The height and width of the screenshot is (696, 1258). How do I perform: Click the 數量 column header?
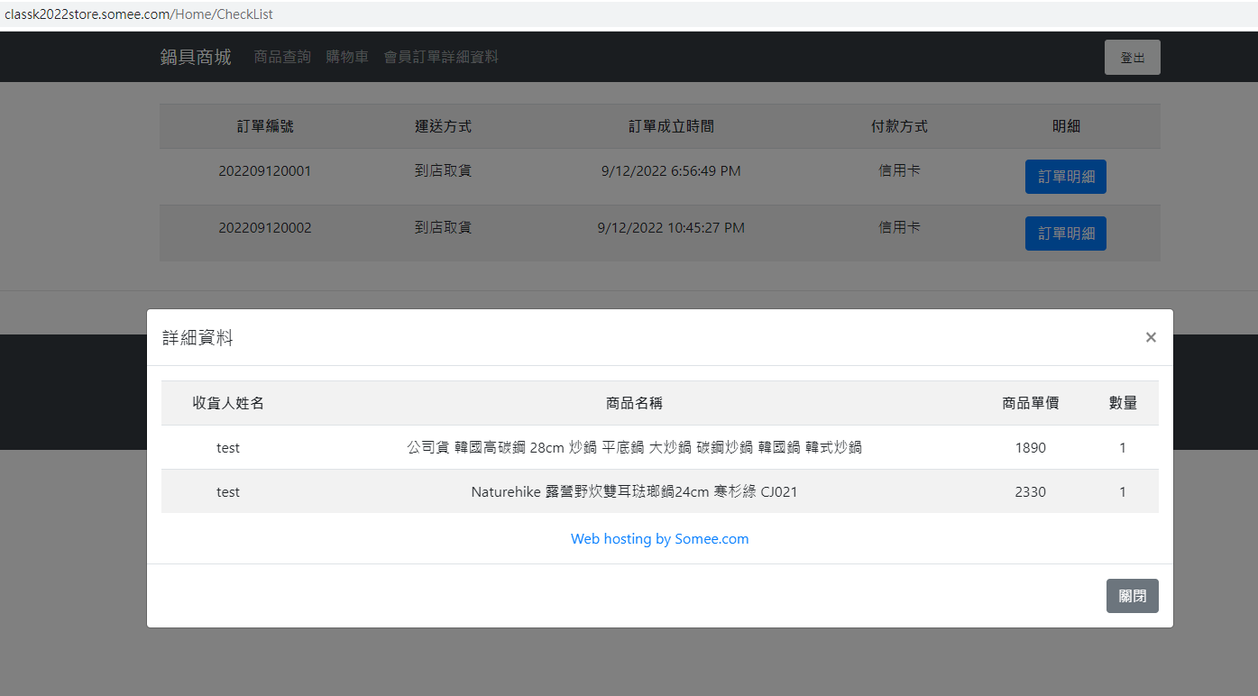[x=1123, y=403]
